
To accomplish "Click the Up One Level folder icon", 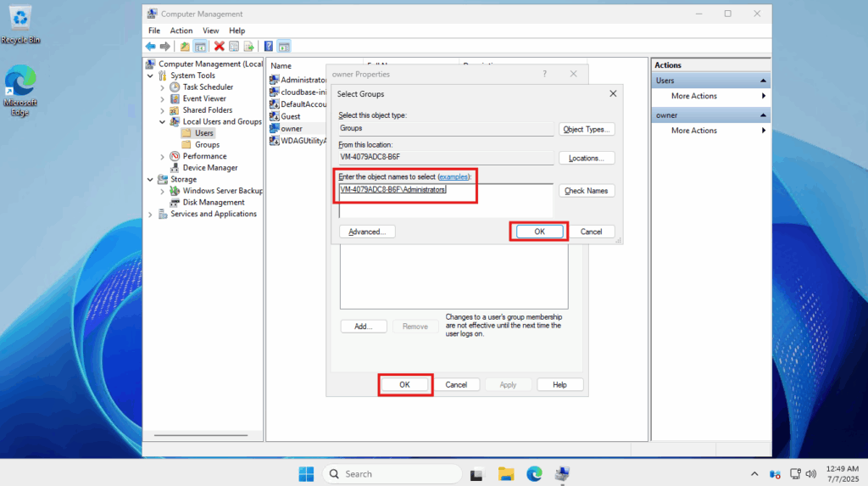I will tap(185, 47).
